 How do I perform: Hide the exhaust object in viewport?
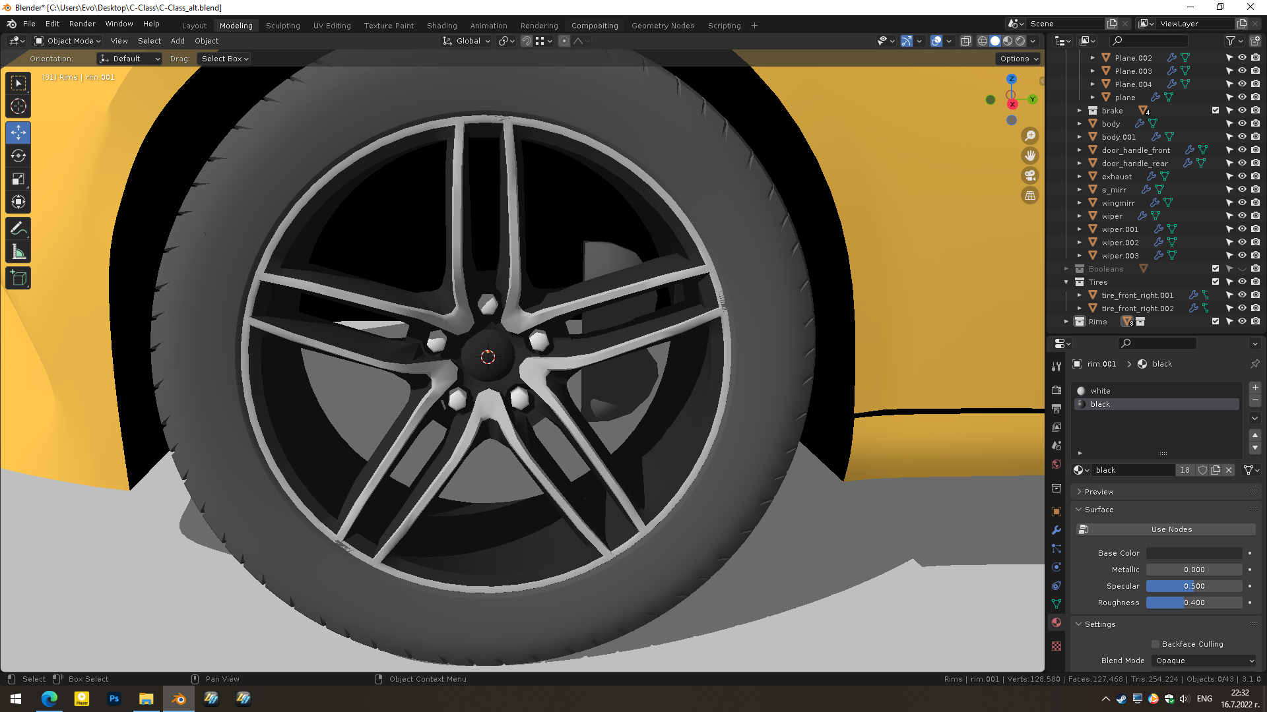pyautogui.click(x=1242, y=177)
